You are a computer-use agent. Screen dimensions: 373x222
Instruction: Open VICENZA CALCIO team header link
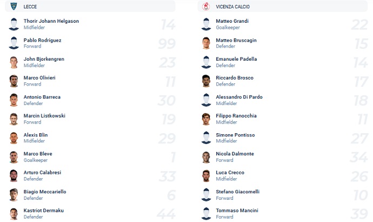[x=233, y=6]
